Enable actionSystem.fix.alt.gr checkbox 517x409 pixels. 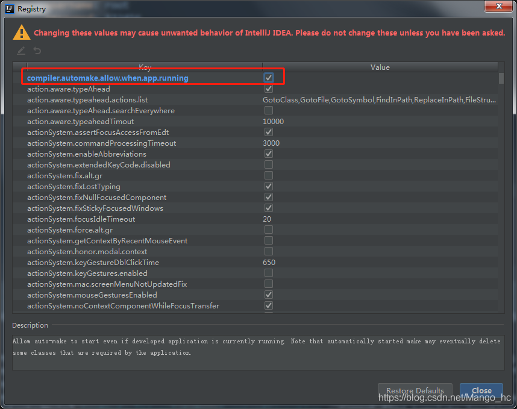click(269, 175)
